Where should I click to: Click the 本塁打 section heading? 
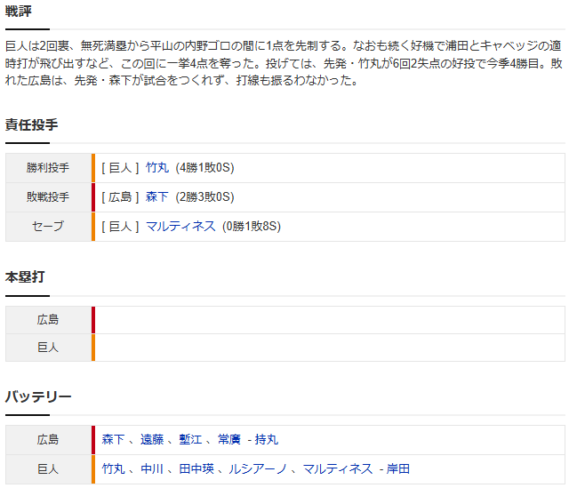pos(25,277)
